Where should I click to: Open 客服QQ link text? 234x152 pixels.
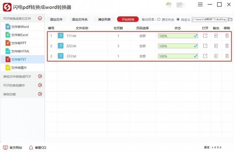pos(41,148)
